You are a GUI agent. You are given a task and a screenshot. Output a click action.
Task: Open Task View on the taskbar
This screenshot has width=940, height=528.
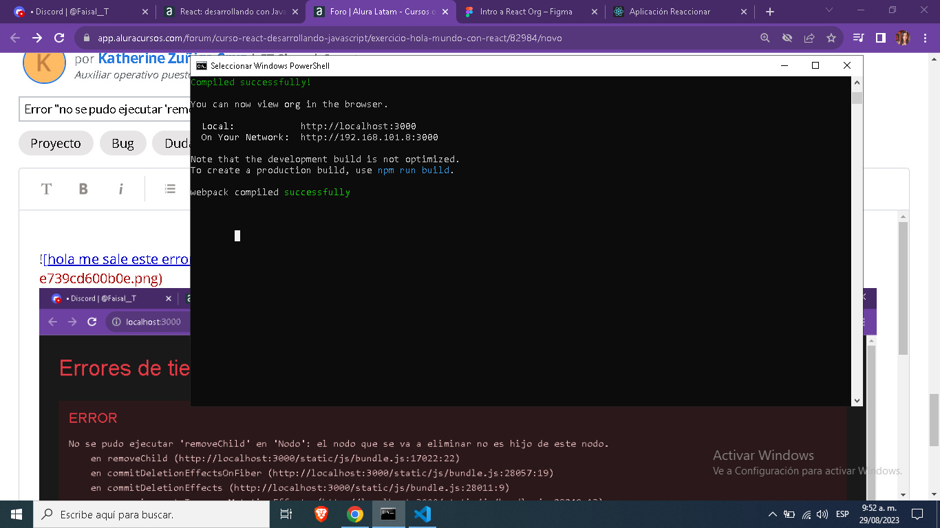coord(286,514)
